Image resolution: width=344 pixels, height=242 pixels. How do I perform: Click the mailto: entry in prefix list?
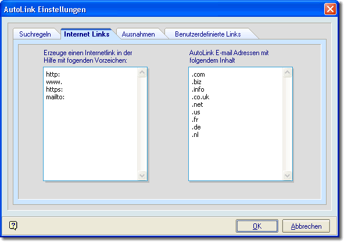pyautogui.click(x=55, y=97)
